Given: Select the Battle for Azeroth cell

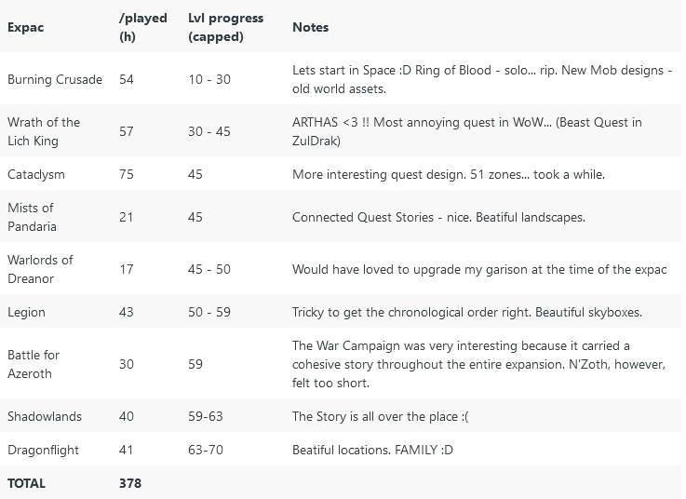Looking at the screenshot, I should point(34,364).
